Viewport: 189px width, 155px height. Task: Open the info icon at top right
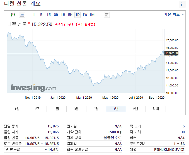click(x=182, y=4)
